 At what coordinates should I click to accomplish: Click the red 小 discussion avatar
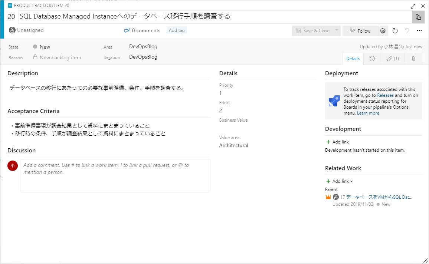click(12, 166)
